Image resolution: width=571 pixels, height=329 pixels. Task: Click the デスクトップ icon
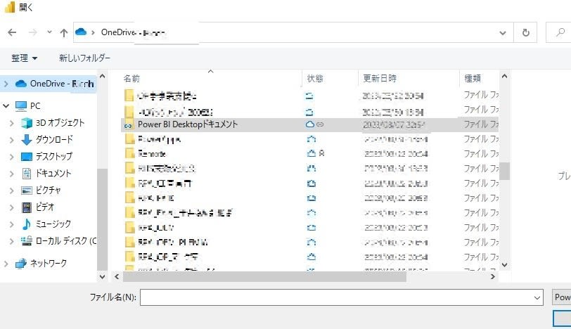[26, 157]
